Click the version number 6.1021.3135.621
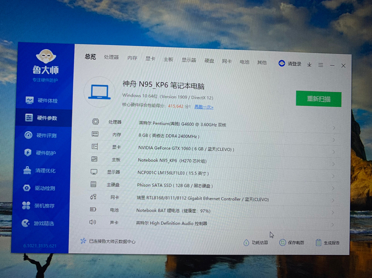The image size is (372, 278). (40, 246)
